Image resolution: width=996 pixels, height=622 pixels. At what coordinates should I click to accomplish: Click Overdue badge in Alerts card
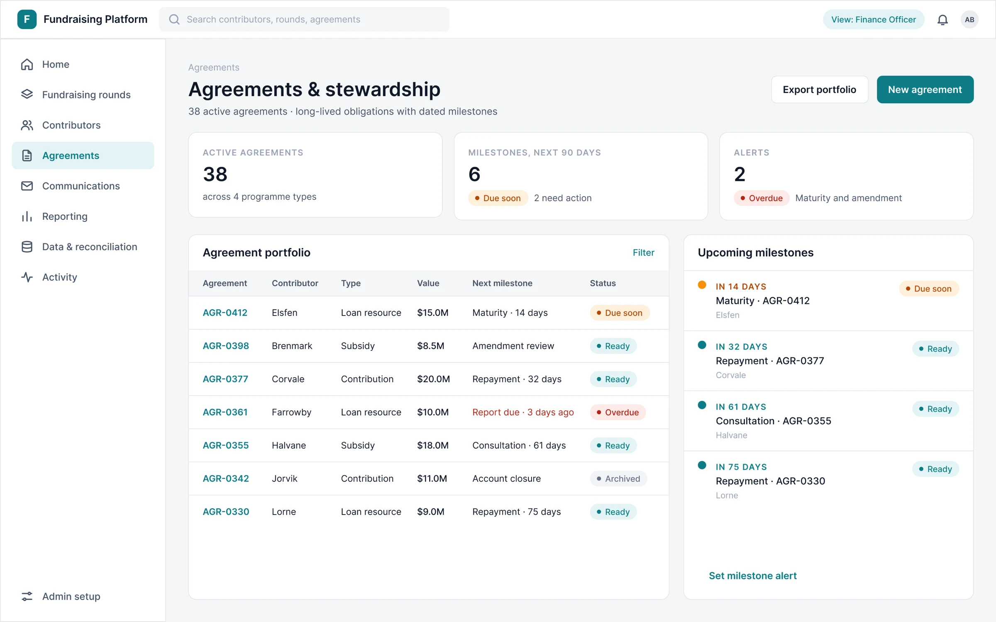tap(762, 198)
